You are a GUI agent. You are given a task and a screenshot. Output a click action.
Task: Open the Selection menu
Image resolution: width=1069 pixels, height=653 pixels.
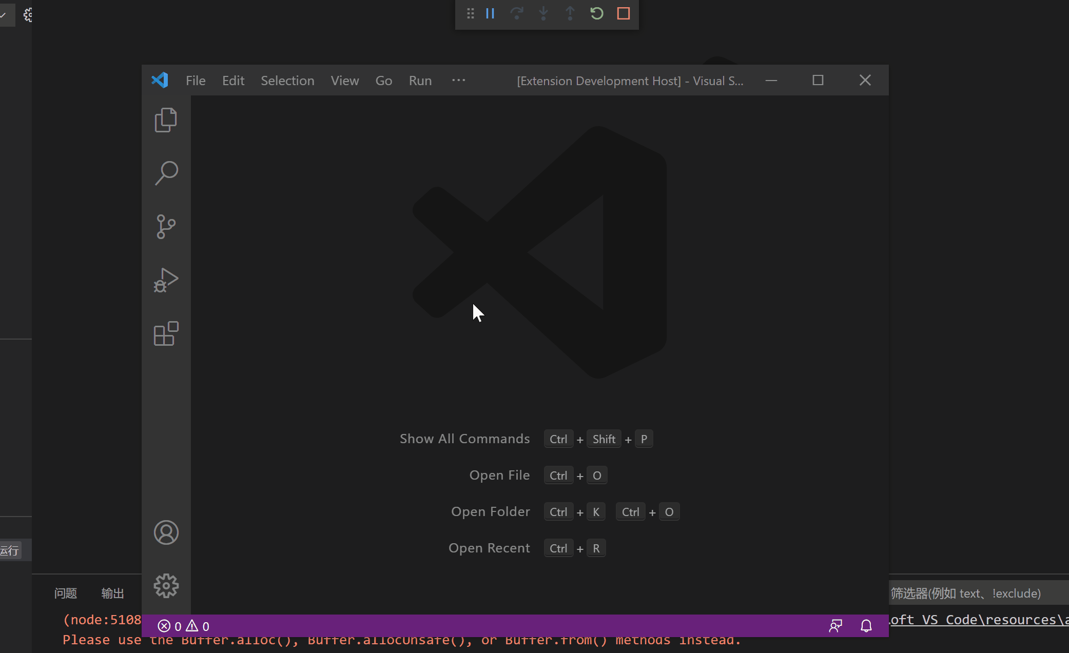point(287,81)
